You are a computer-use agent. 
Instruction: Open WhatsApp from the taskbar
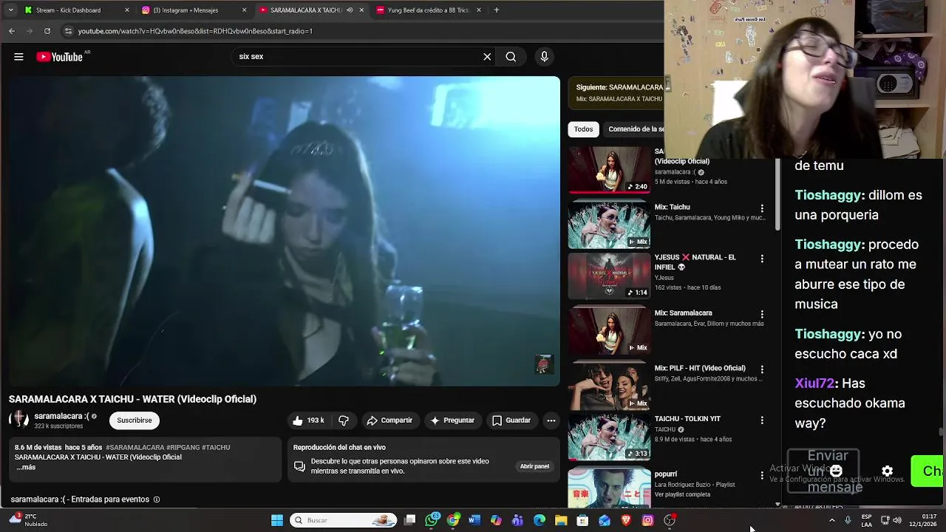432,520
